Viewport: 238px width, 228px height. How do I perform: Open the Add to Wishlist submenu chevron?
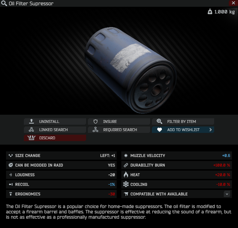click(211, 130)
